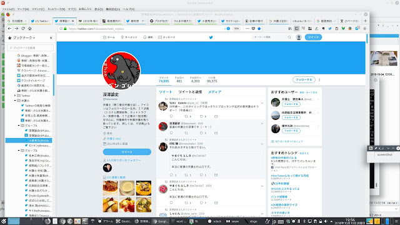
Task: Open the first food photo thumbnail
Action: tap(111, 188)
